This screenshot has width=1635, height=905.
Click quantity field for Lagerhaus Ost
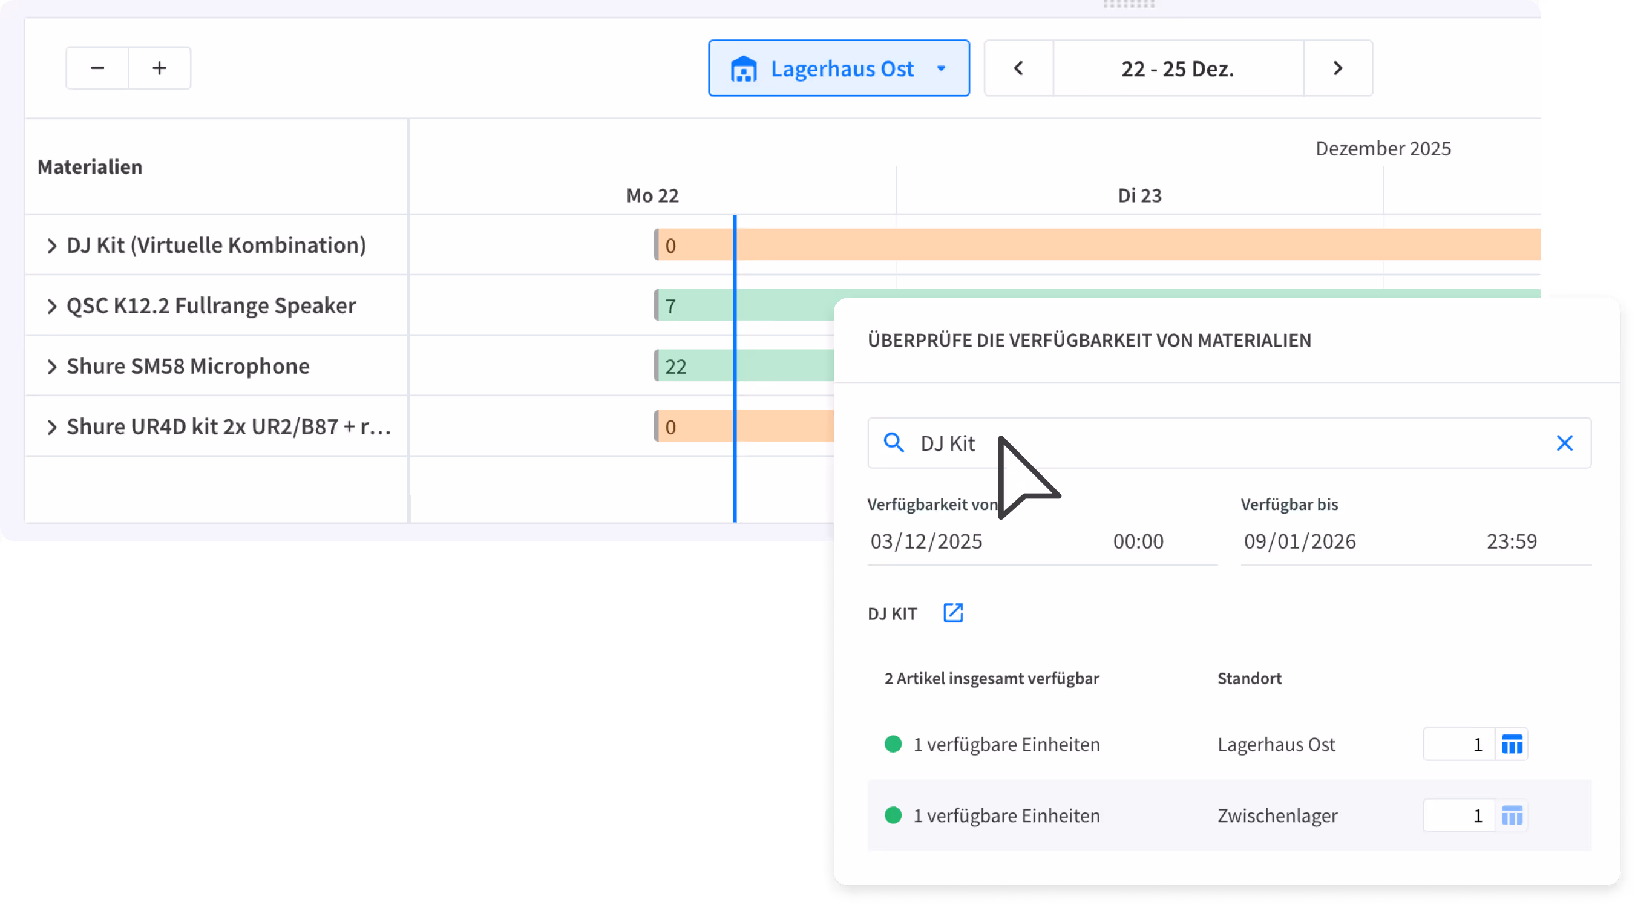pos(1458,744)
